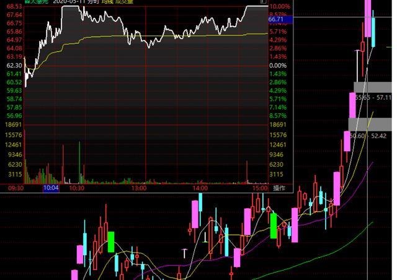Screen dimensions: 397x280
Task: Click the 均线 legend in intraday header
Action: coord(107,1)
